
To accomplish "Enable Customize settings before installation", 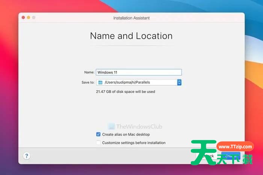I will click(98, 143).
